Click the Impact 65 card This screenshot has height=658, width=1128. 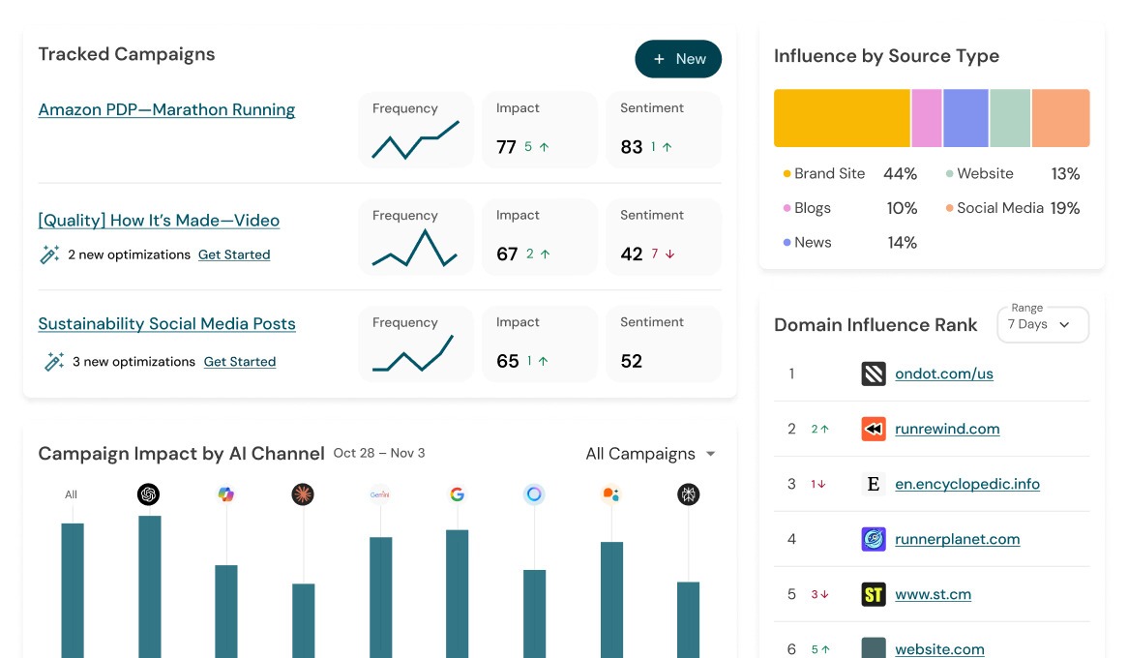[x=540, y=344]
